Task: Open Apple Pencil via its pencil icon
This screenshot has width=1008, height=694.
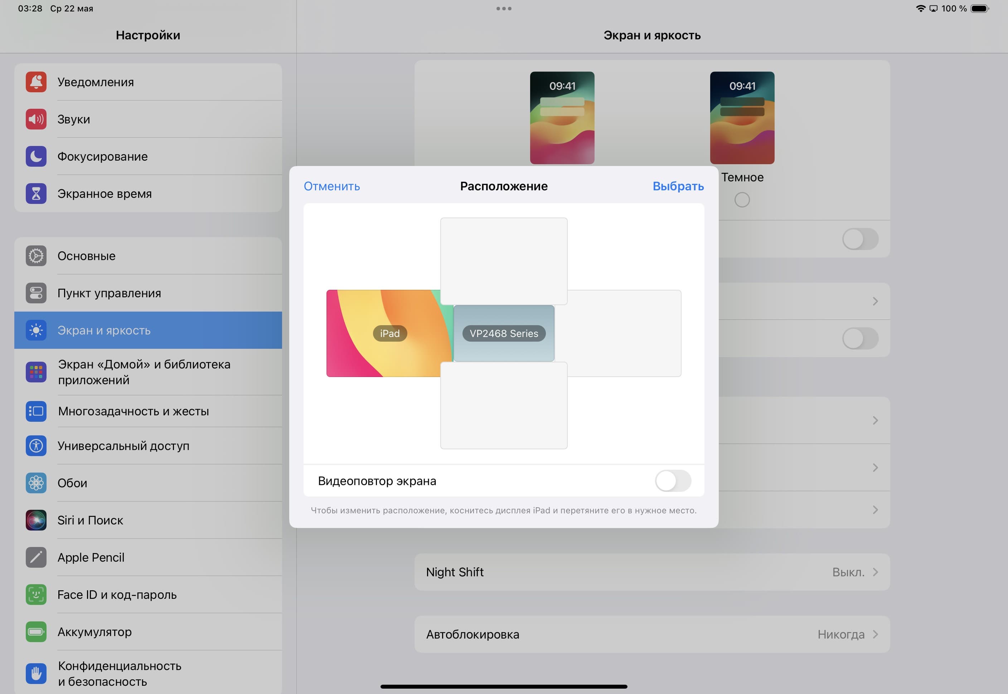Action: [x=36, y=557]
